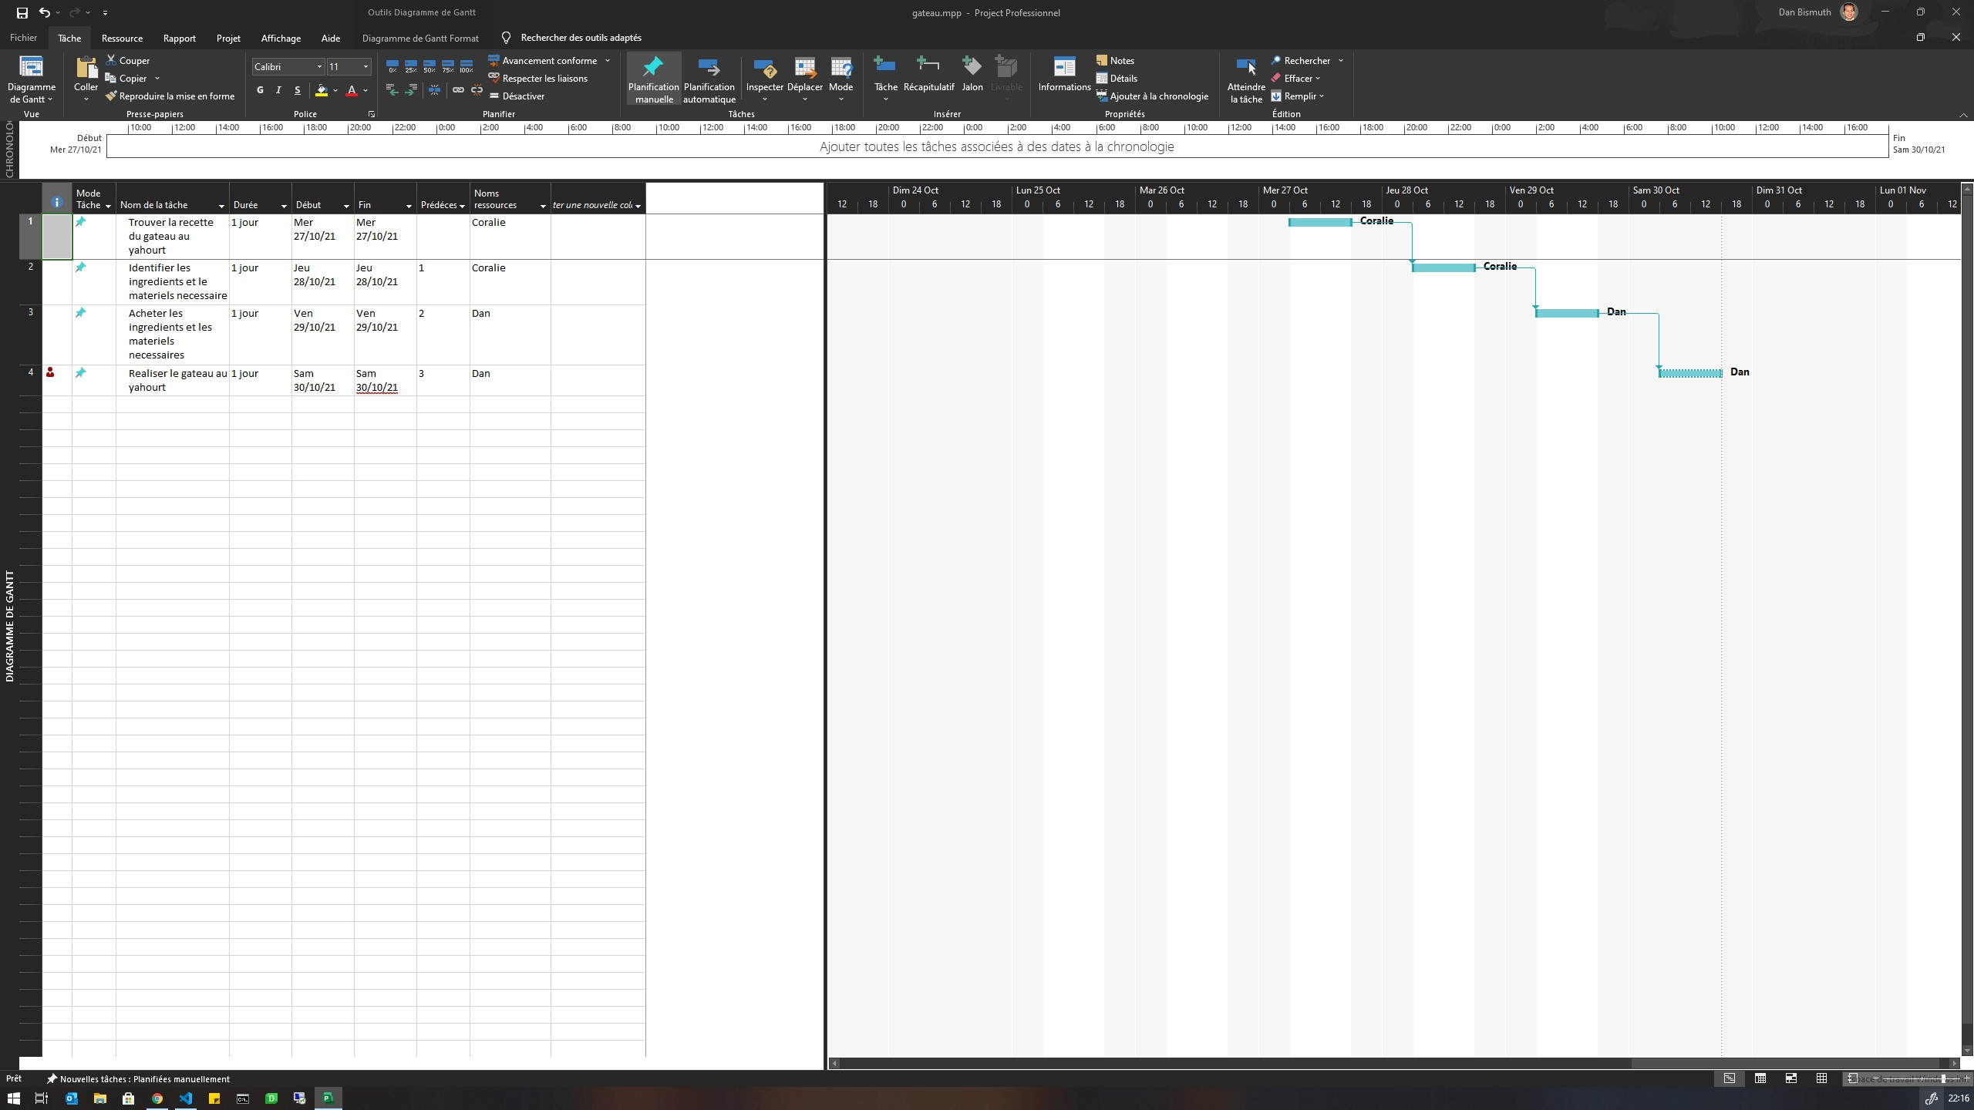1974x1110 pixels.
Task: Expand the Durée column filter arrow
Action: (x=283, y=206)
